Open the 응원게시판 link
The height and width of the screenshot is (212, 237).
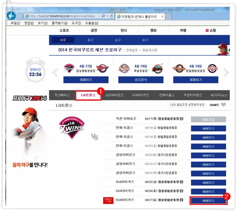pos(150,50)
